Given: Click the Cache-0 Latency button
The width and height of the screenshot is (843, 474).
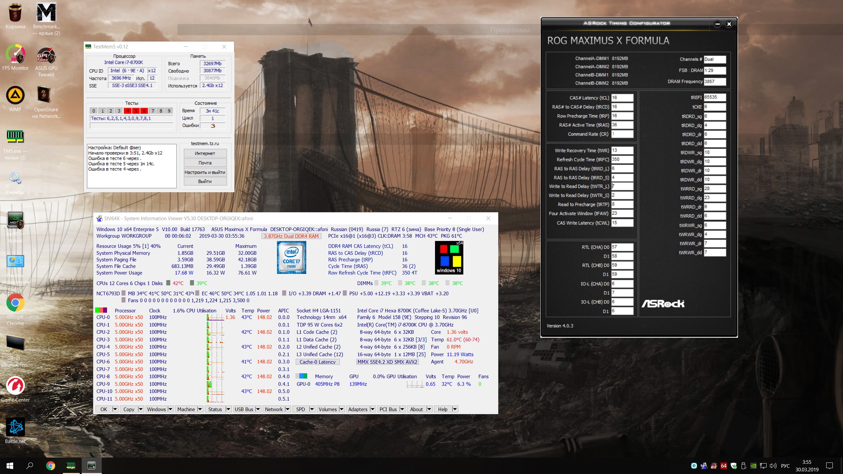Looking at the screenshot, I should pos(317,362).
